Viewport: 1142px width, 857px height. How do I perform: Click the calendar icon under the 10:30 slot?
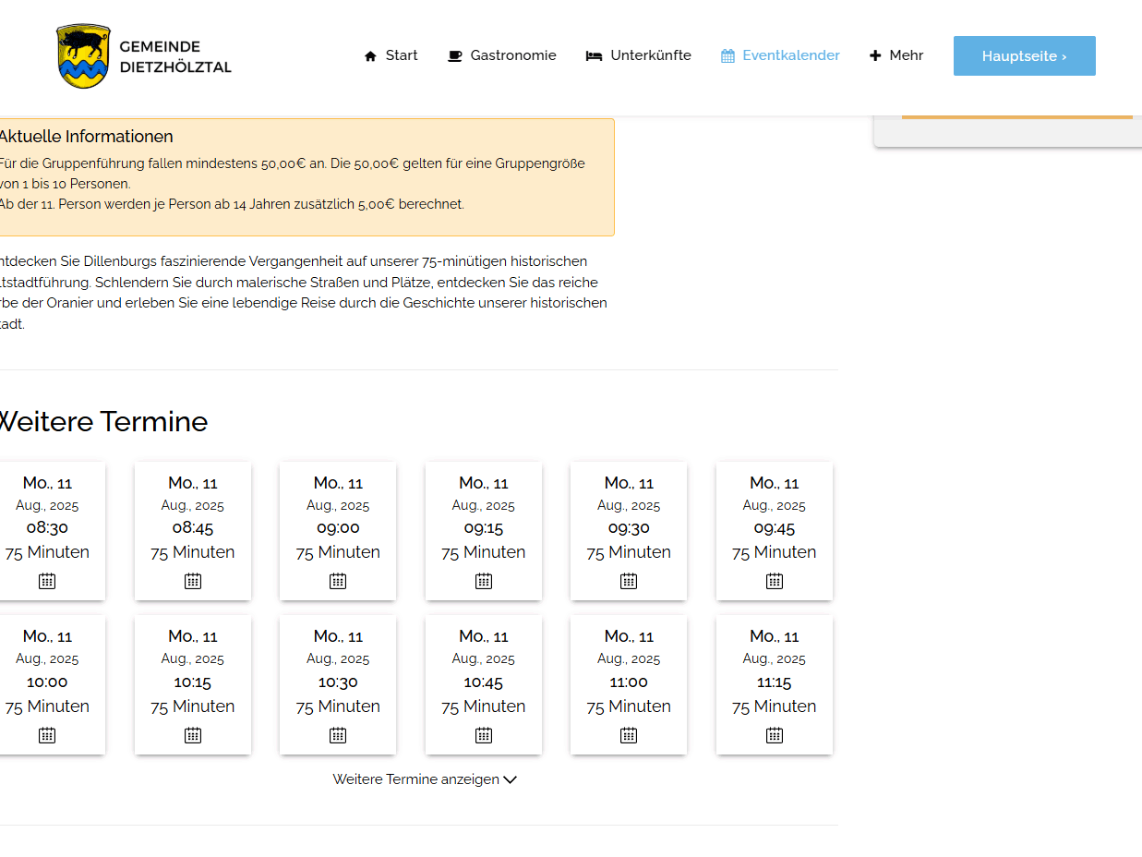(x=338, y=735)
